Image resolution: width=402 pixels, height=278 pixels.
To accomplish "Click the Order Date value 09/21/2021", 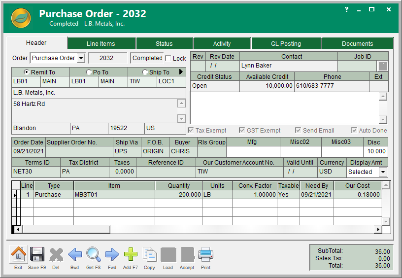I will tap(29, 151).
